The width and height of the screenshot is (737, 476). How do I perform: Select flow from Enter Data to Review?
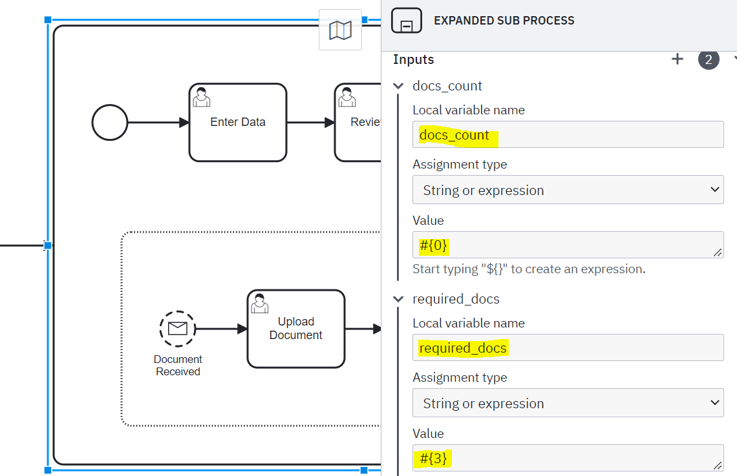pos(311,123)
